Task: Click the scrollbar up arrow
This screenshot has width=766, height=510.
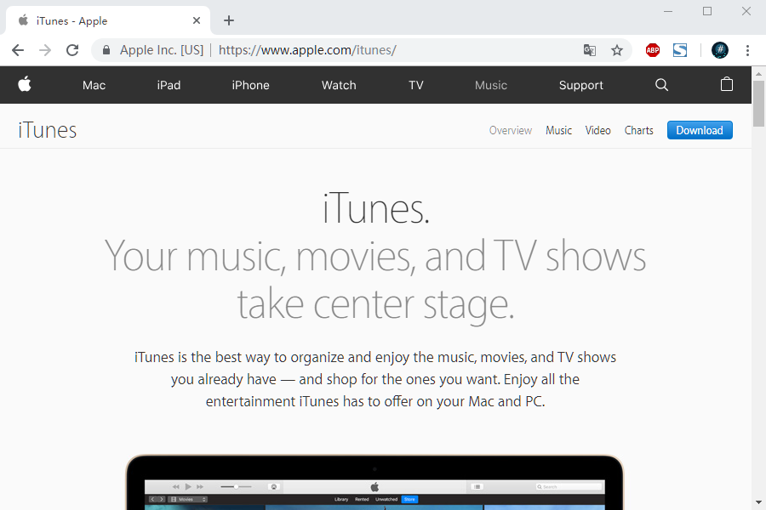Action: tap(758, 74)
